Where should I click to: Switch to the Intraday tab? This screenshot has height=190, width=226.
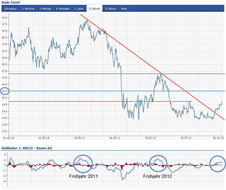pos(10,9)
